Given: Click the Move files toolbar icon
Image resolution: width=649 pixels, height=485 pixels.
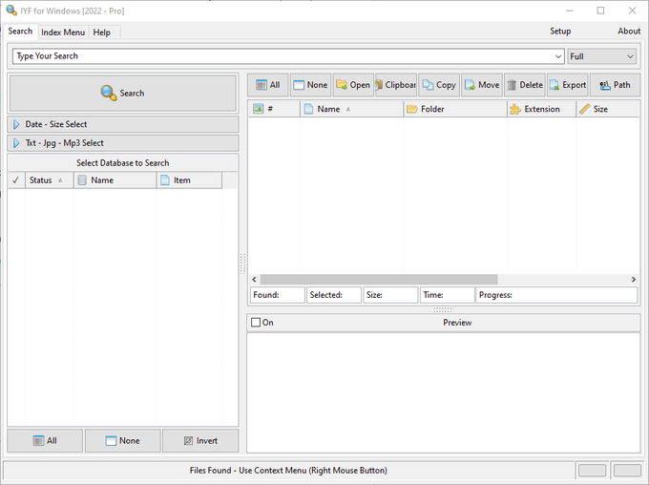Looking at the screenshot, I should click(x=481, y=85).
